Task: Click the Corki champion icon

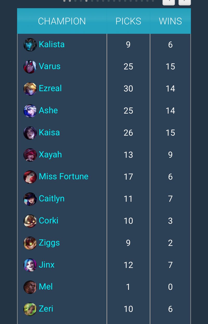Action: (30, 221)
